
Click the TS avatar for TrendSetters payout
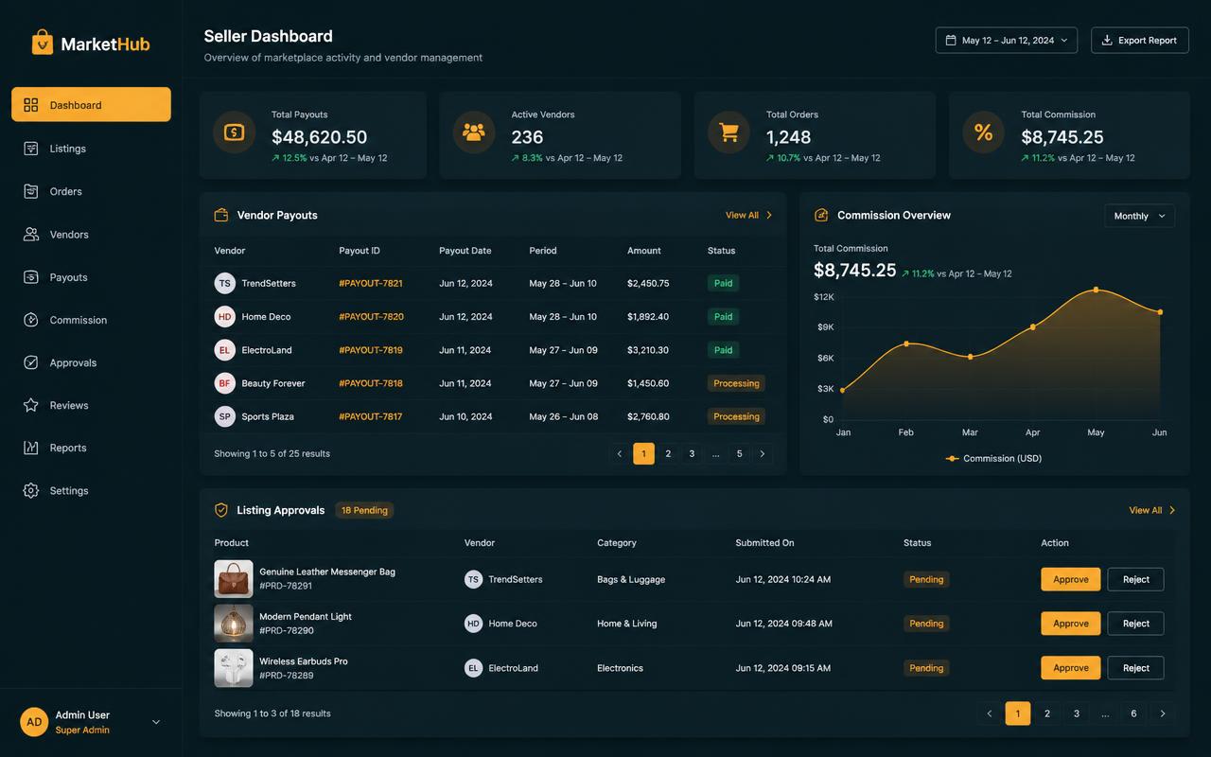point(224,283)
